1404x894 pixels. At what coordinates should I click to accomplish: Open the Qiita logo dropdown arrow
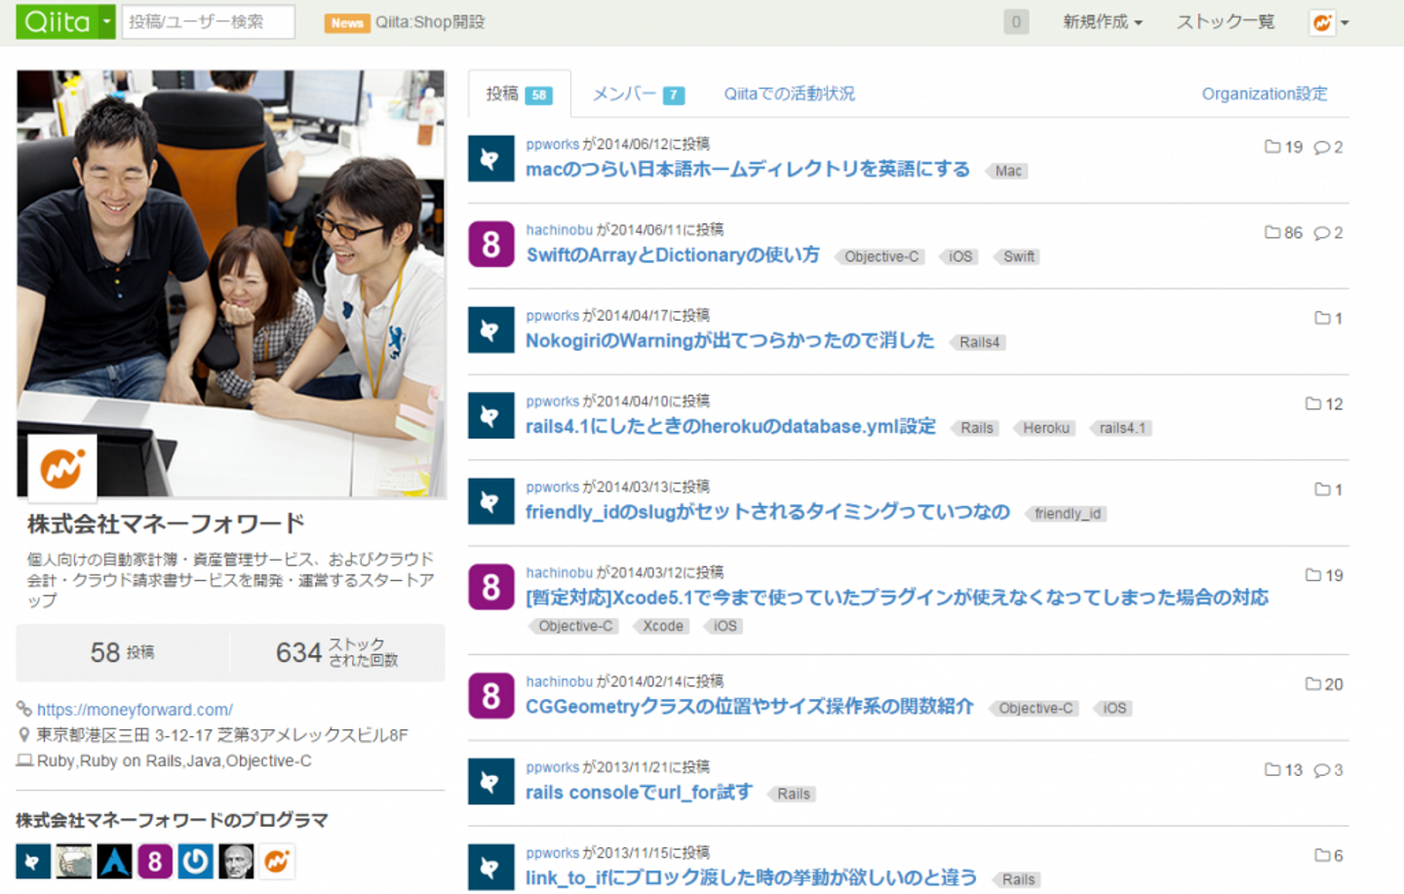(x=106, y=21)
